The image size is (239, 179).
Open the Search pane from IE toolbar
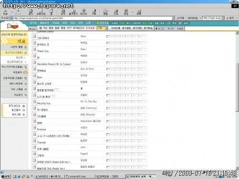(x=63, y=12)
